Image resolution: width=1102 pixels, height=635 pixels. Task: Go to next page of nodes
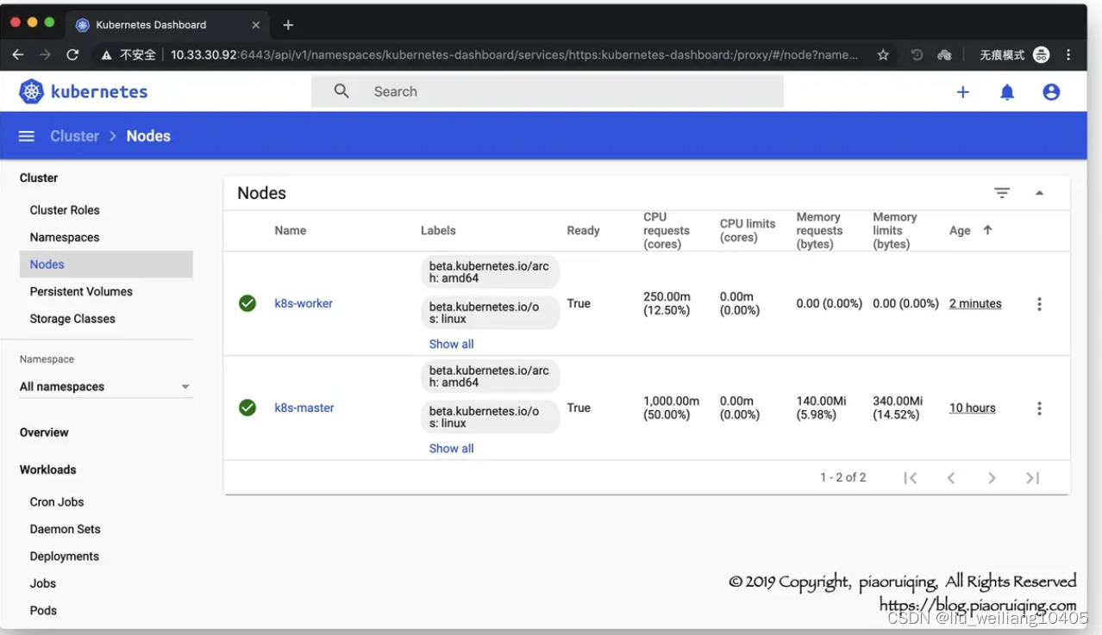[x=992, y=477]
